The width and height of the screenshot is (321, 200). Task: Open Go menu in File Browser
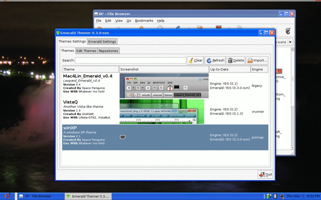(129, 21)
